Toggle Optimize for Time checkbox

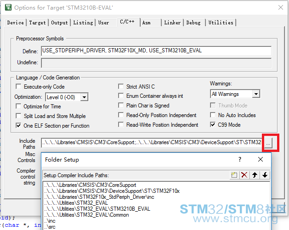18,106
